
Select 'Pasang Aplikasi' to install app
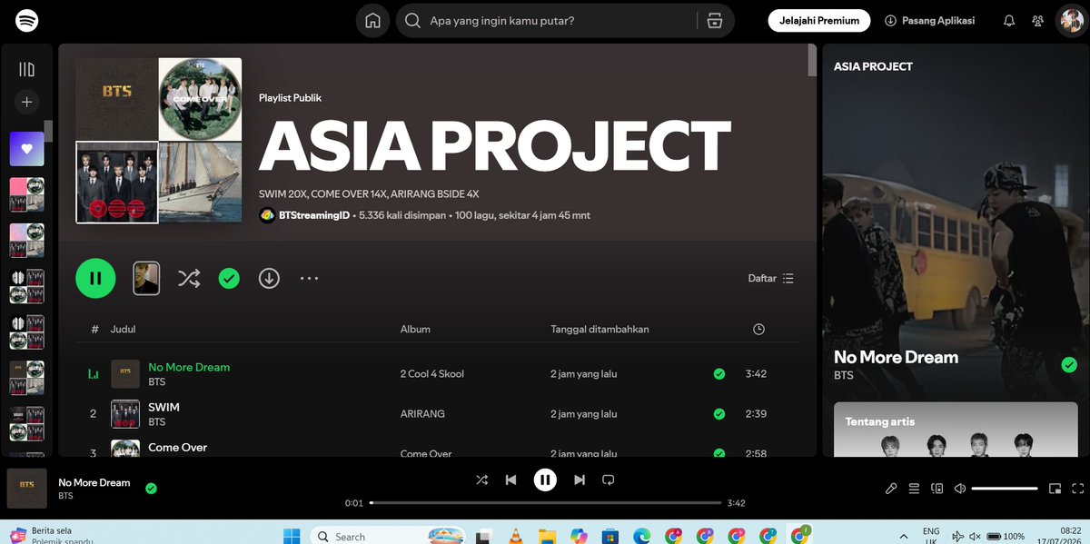point(929,21)
